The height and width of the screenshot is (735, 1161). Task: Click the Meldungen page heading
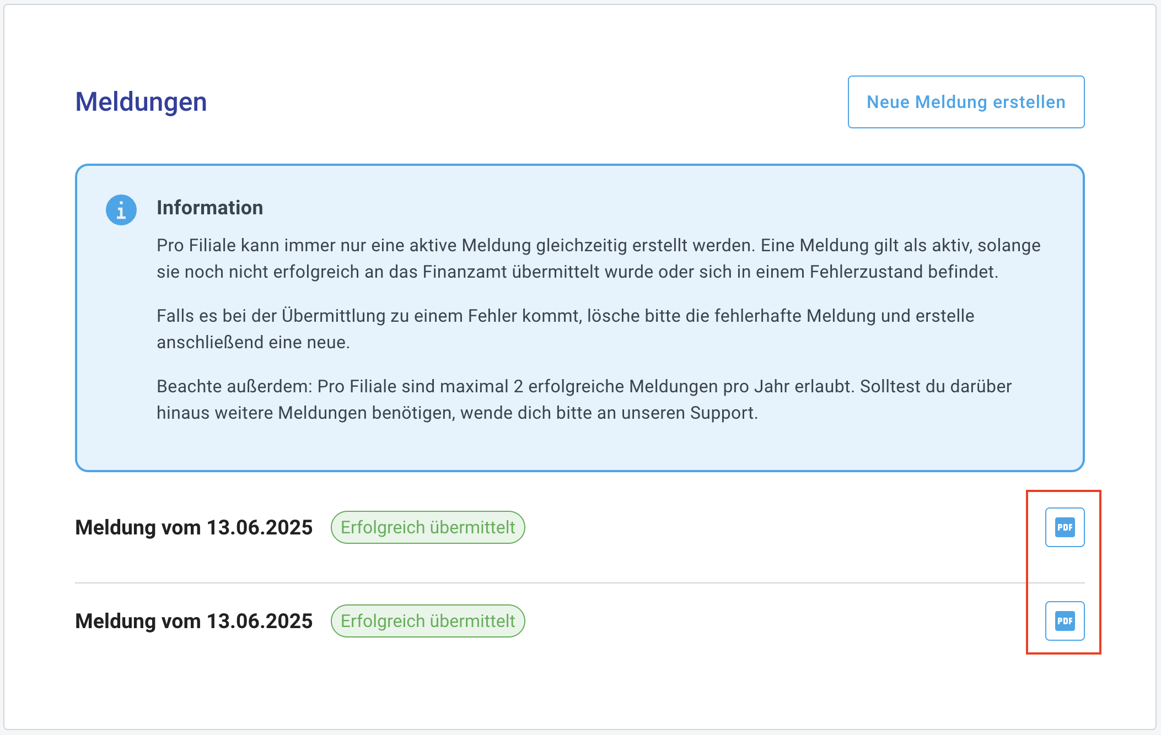(x=141, y=102)
